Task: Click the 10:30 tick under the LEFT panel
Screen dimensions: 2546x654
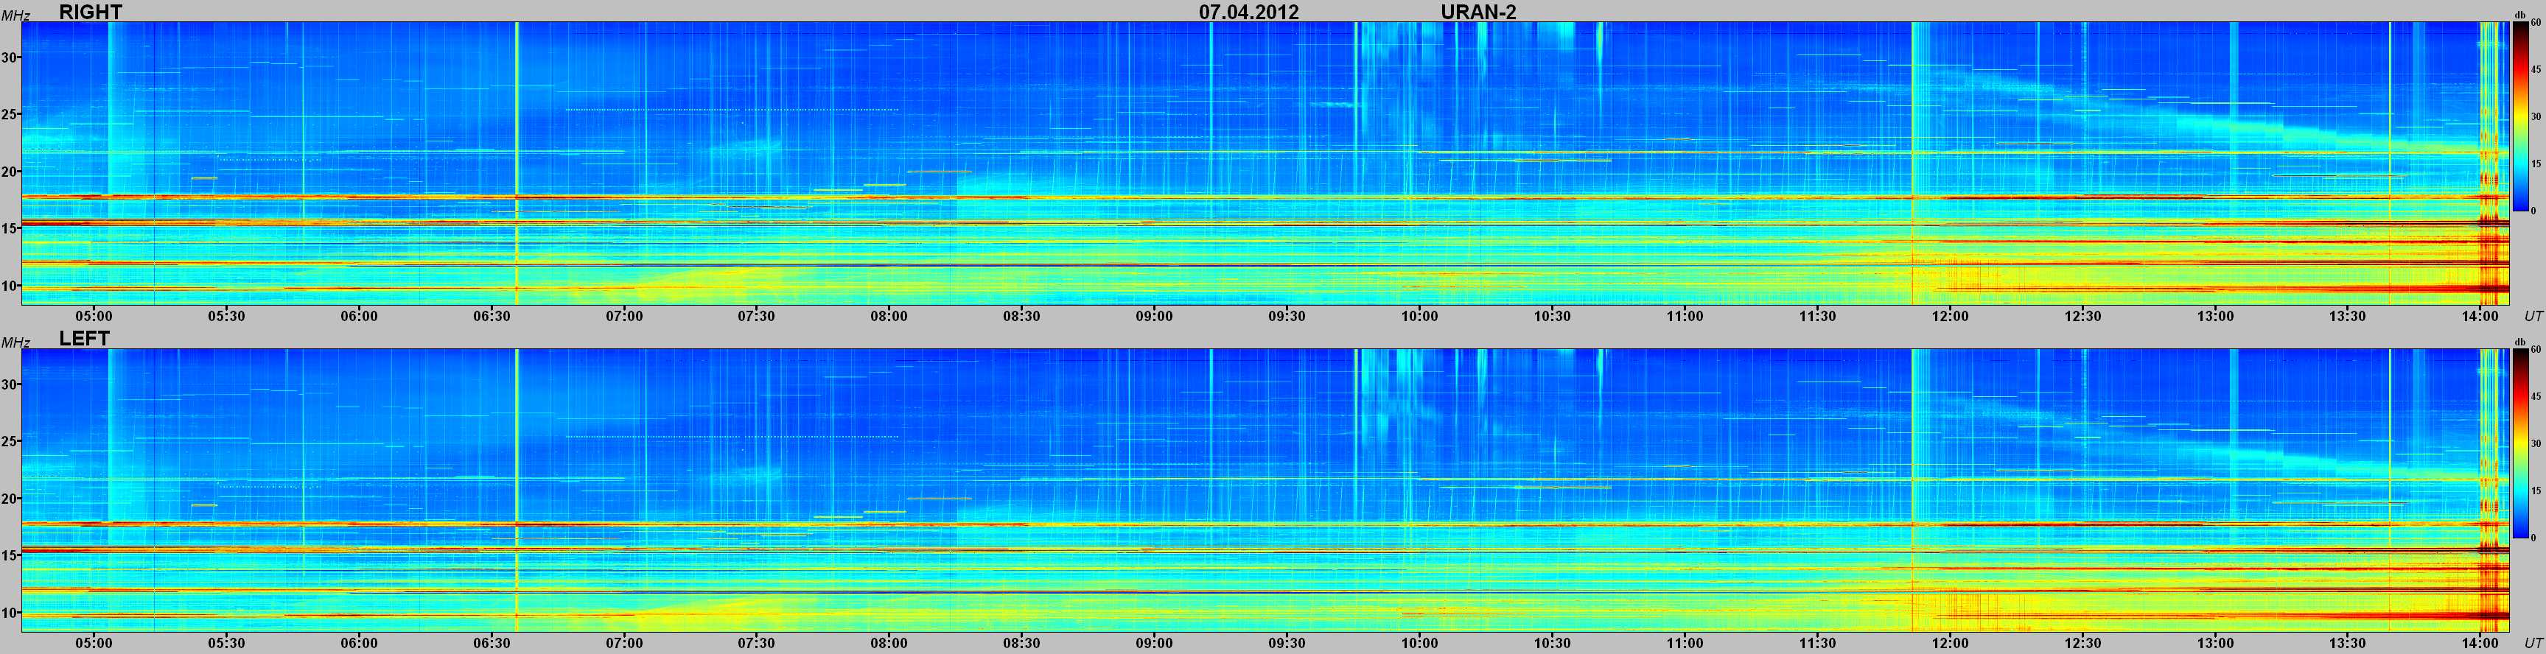Action: (1552, 643)
